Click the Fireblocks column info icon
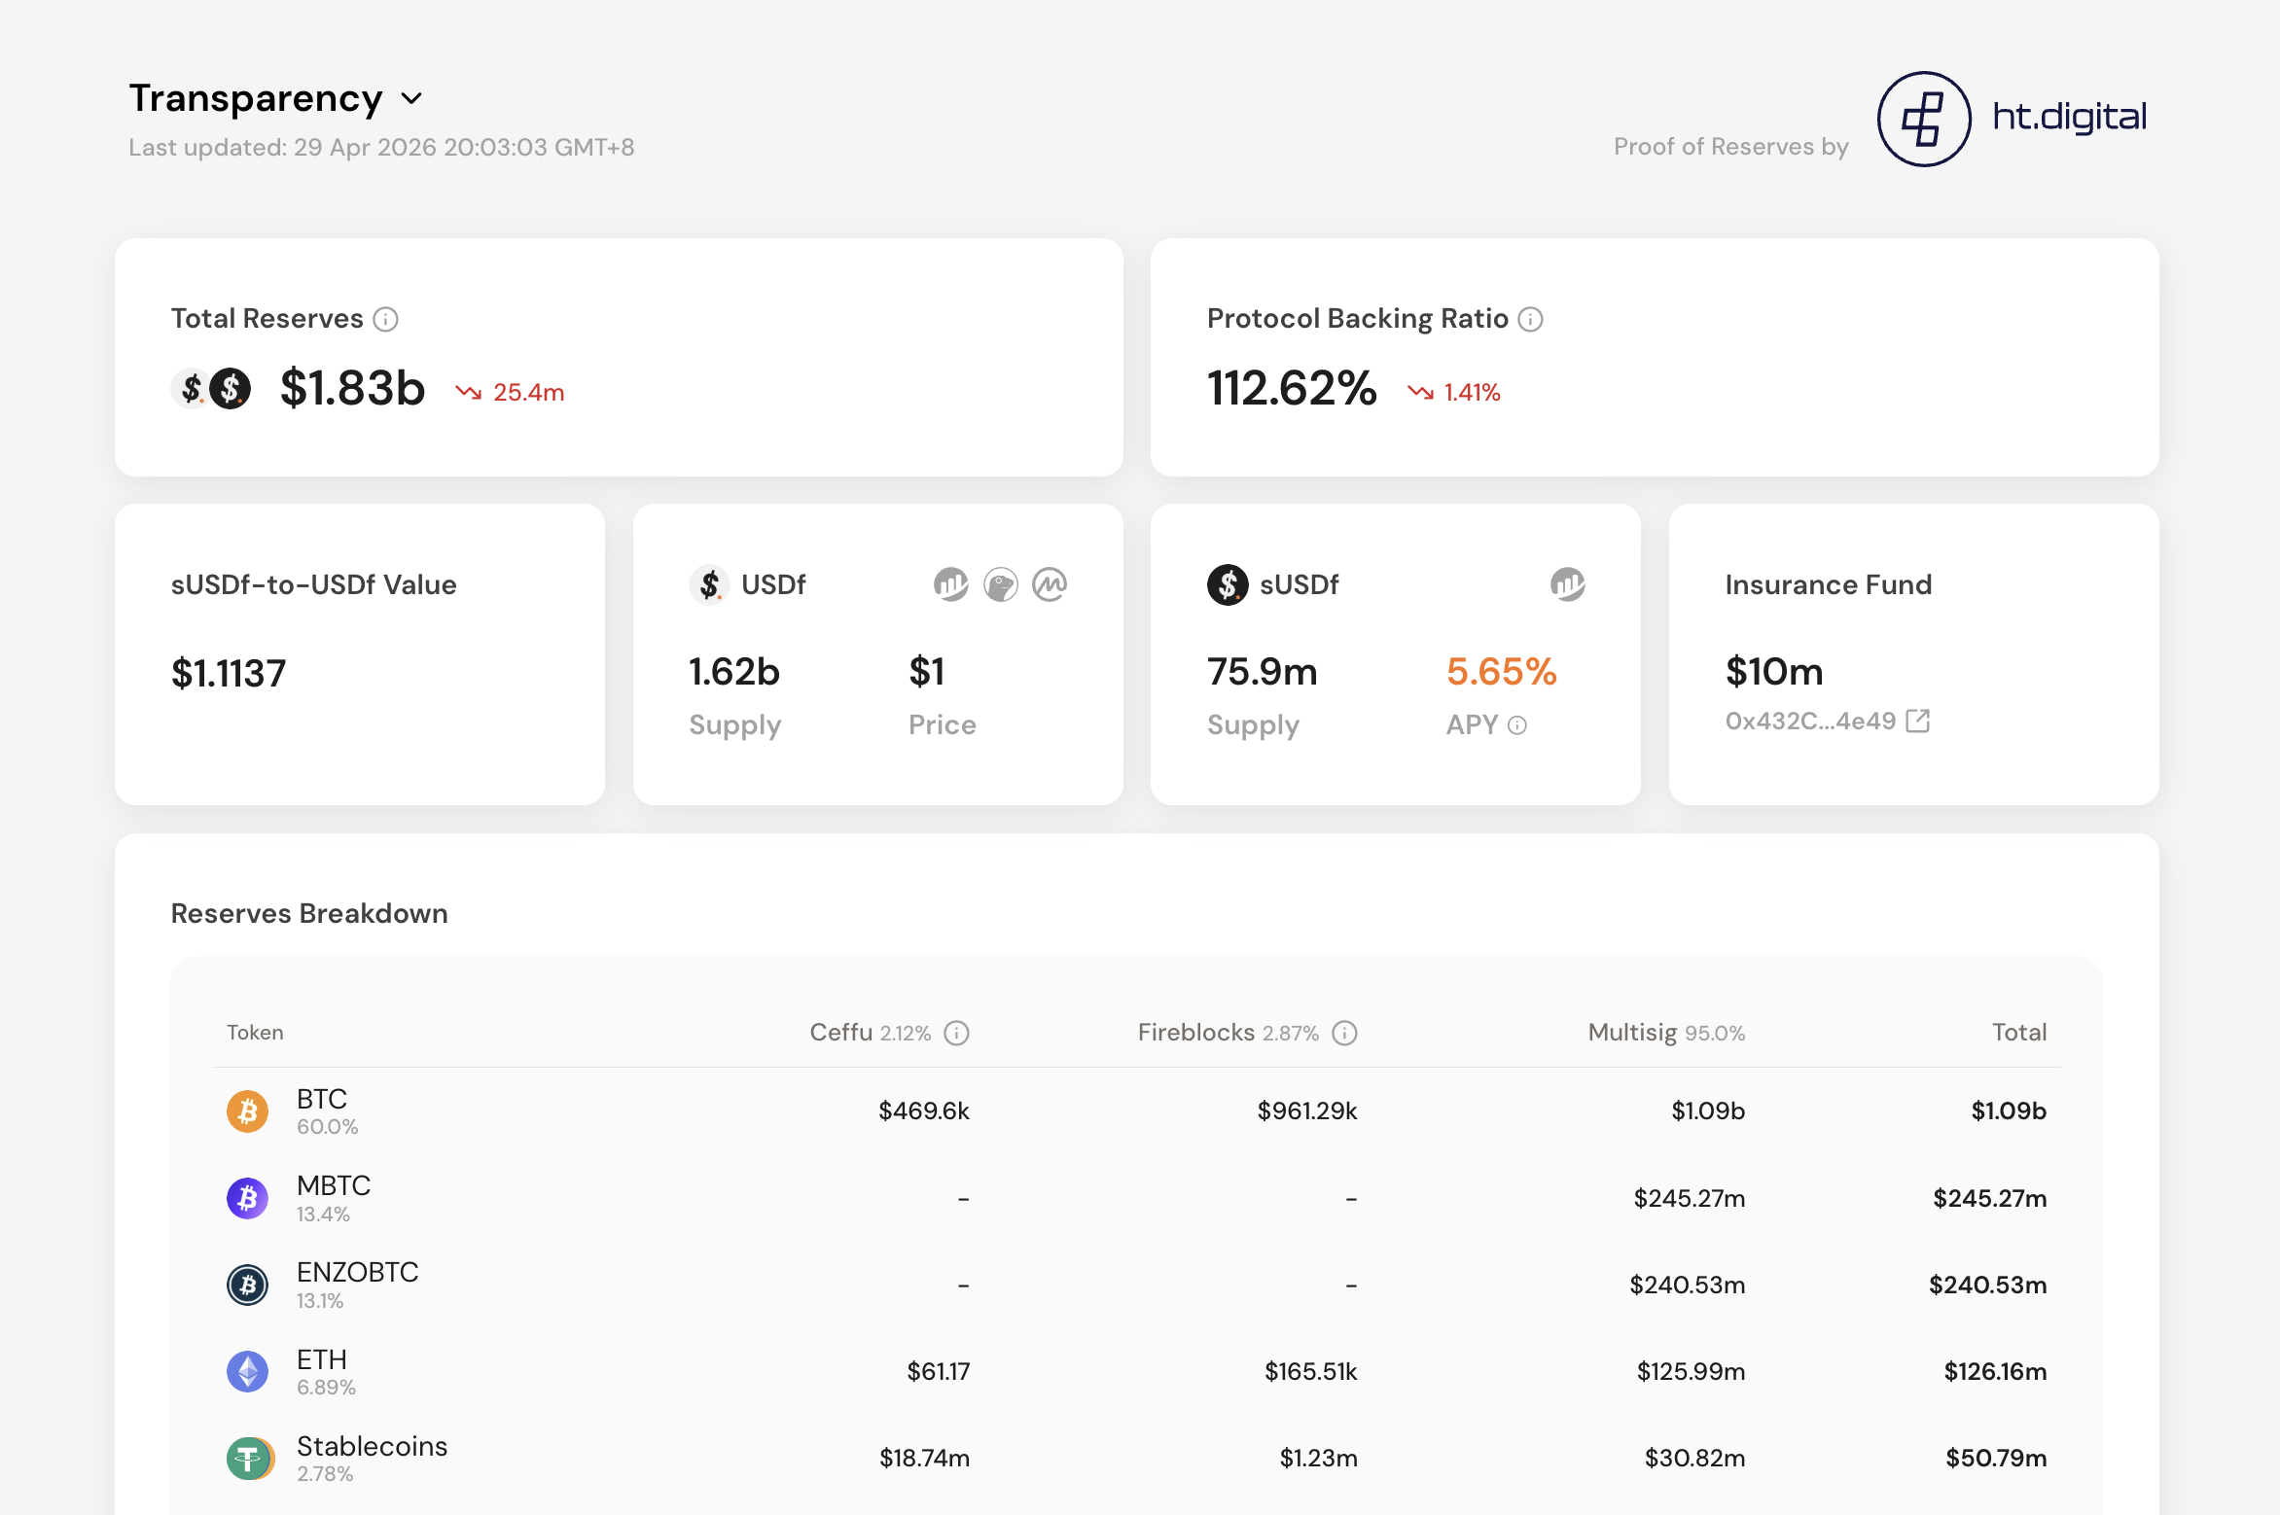Viewport: 2280px width, 1515px height. 1344,1033
